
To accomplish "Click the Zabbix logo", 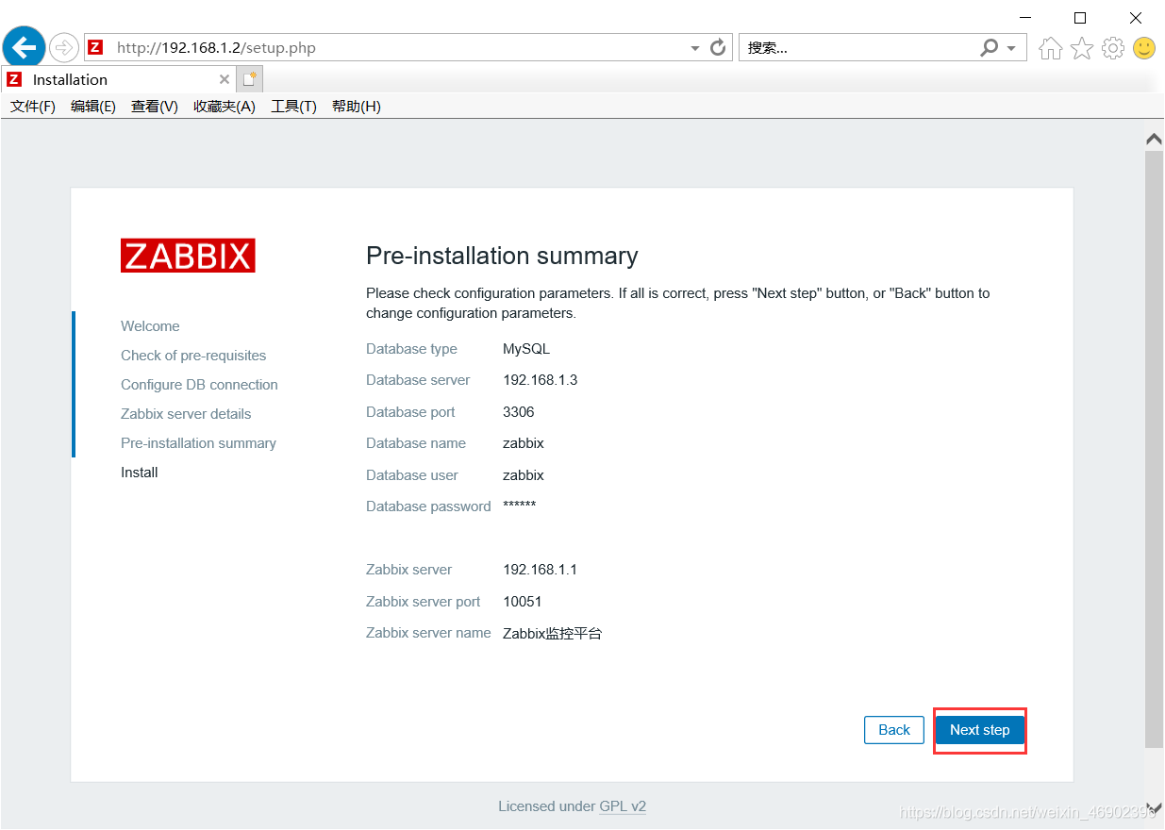I will 188,256.
